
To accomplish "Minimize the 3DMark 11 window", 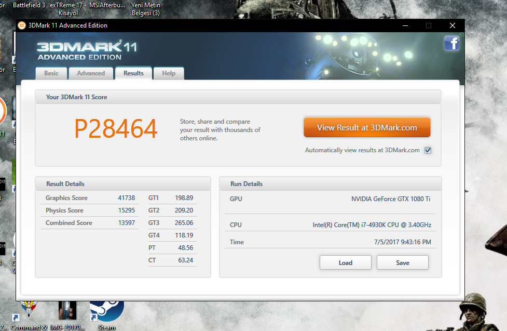I will [405, 25].
